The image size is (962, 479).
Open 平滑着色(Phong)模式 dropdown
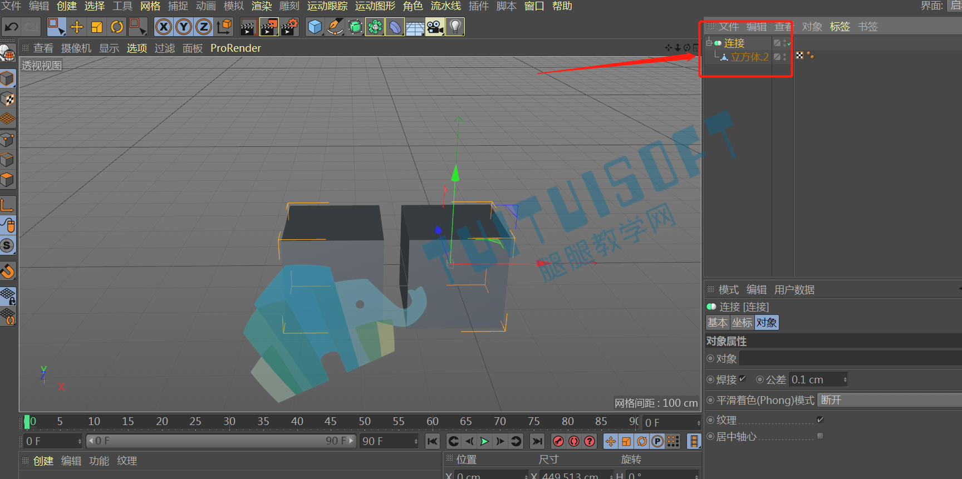[889, 400]
